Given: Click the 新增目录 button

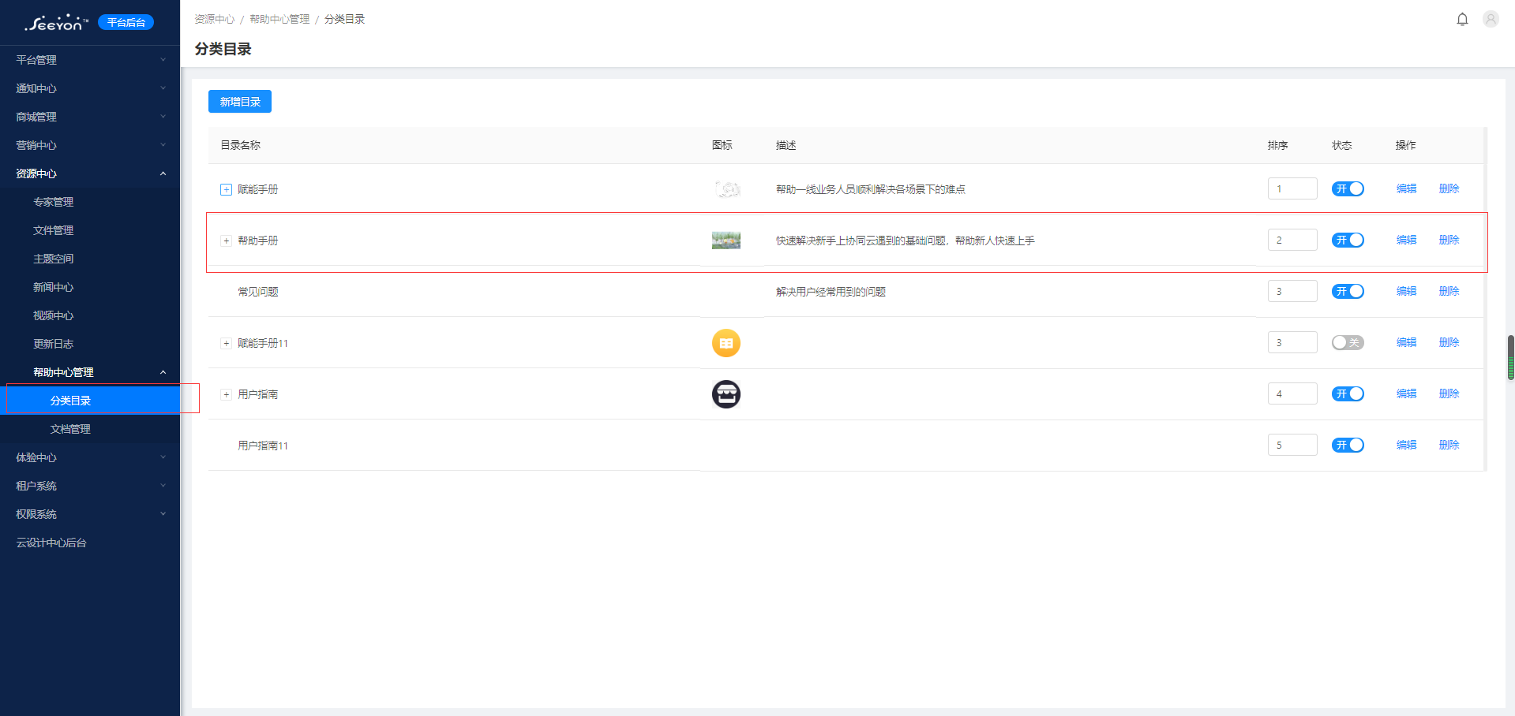Looking at the screenshot, I should [x=240, y=102].
